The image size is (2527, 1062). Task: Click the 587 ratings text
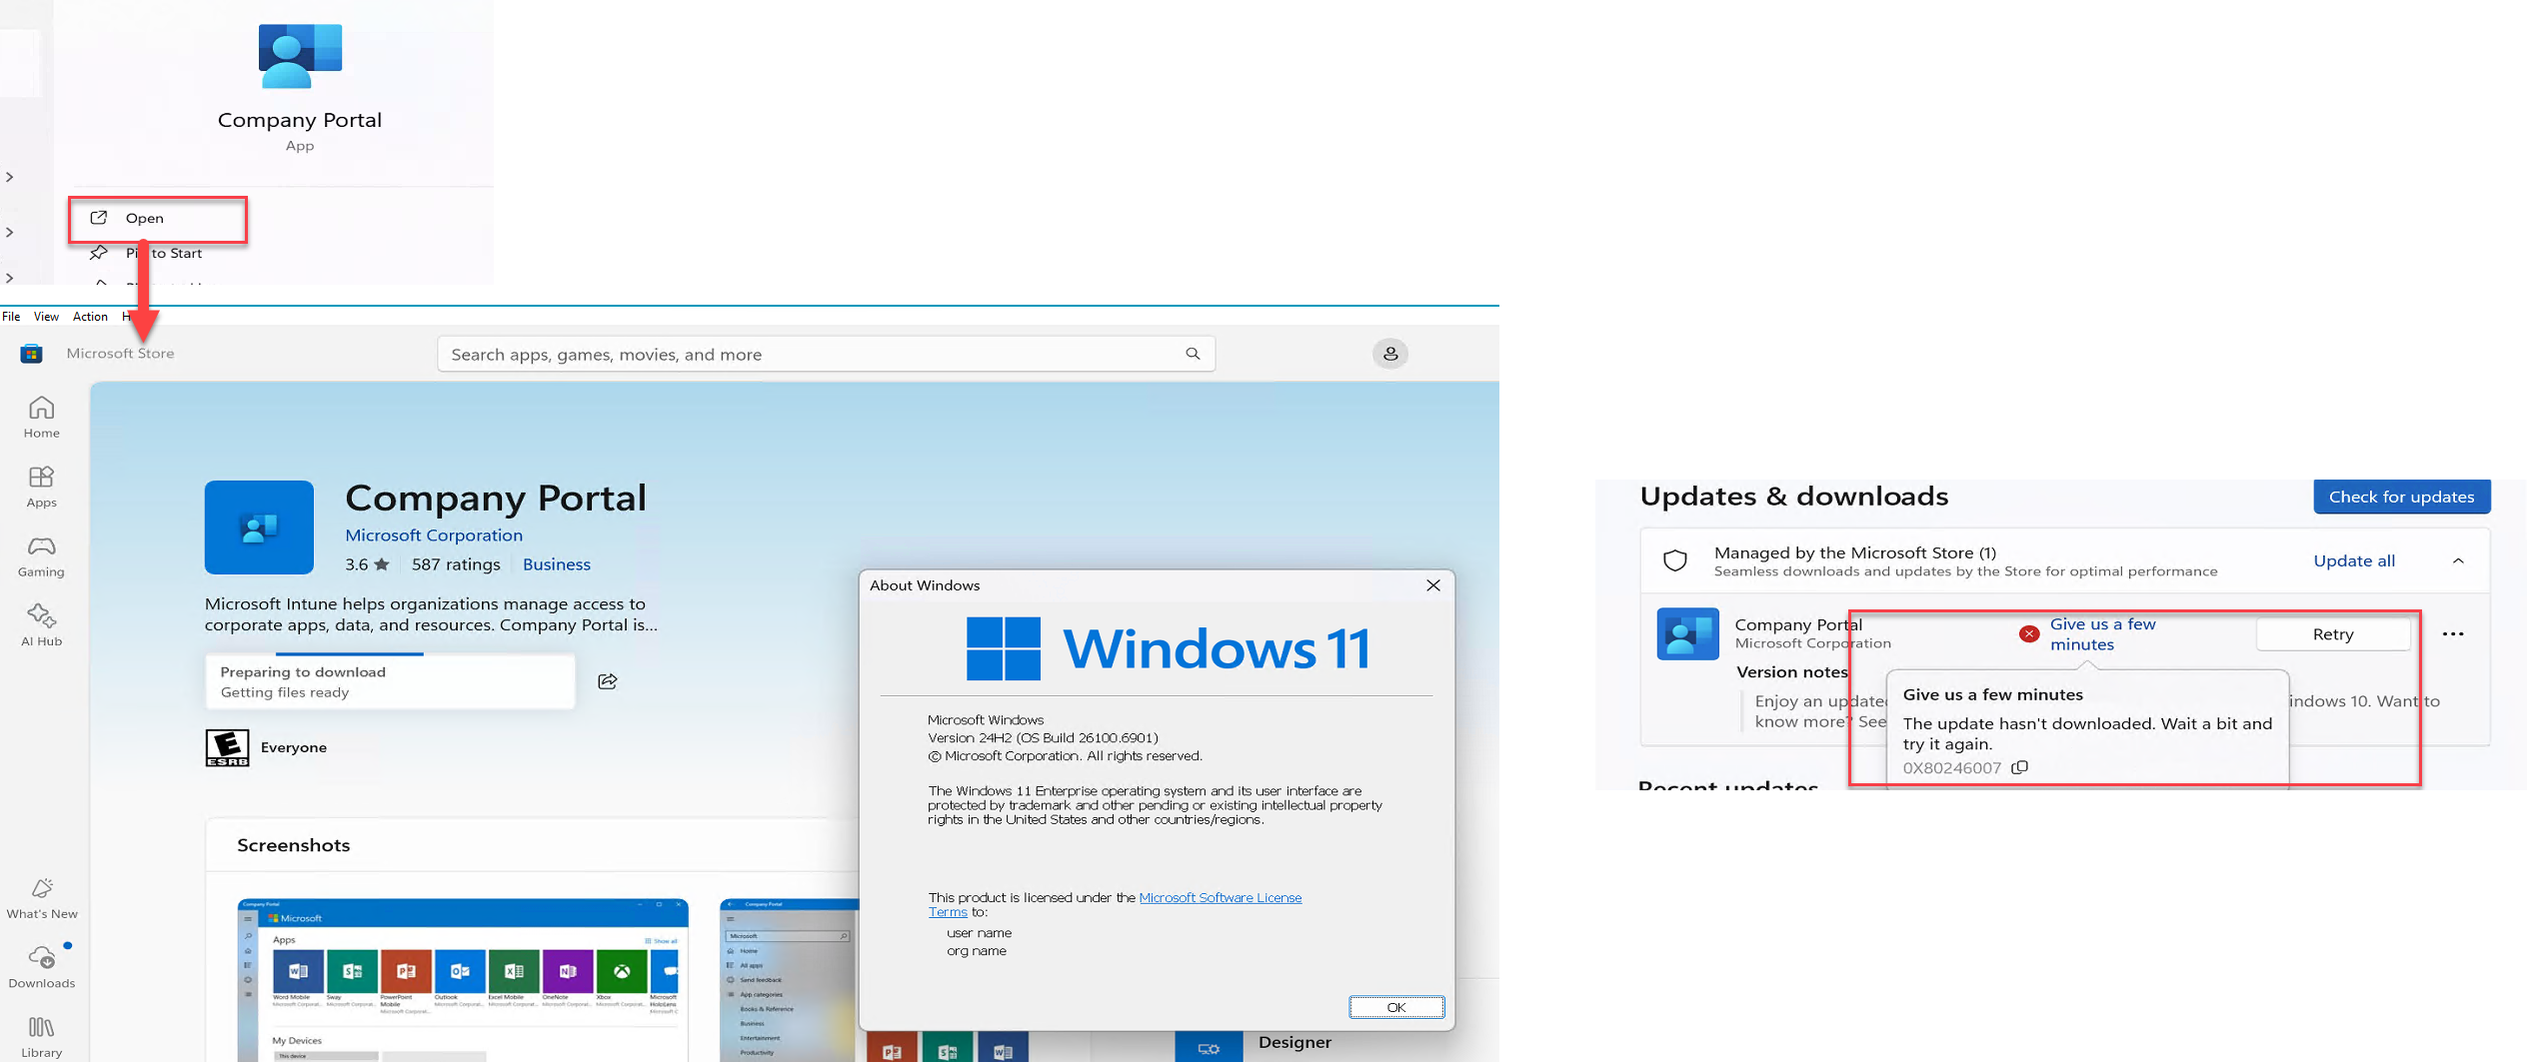pyautogui.click(x=456, y=564)
